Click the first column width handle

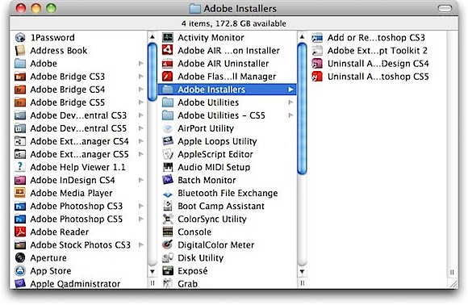pos(153,283)
